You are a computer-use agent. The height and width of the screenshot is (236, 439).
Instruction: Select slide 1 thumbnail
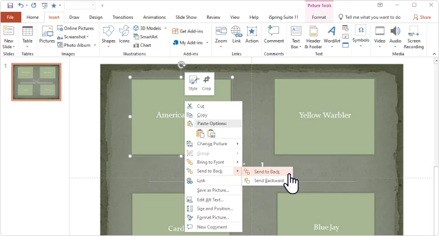[x=36, y=82]
